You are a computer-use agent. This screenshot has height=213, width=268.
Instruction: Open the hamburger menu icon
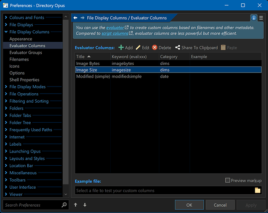261,18
